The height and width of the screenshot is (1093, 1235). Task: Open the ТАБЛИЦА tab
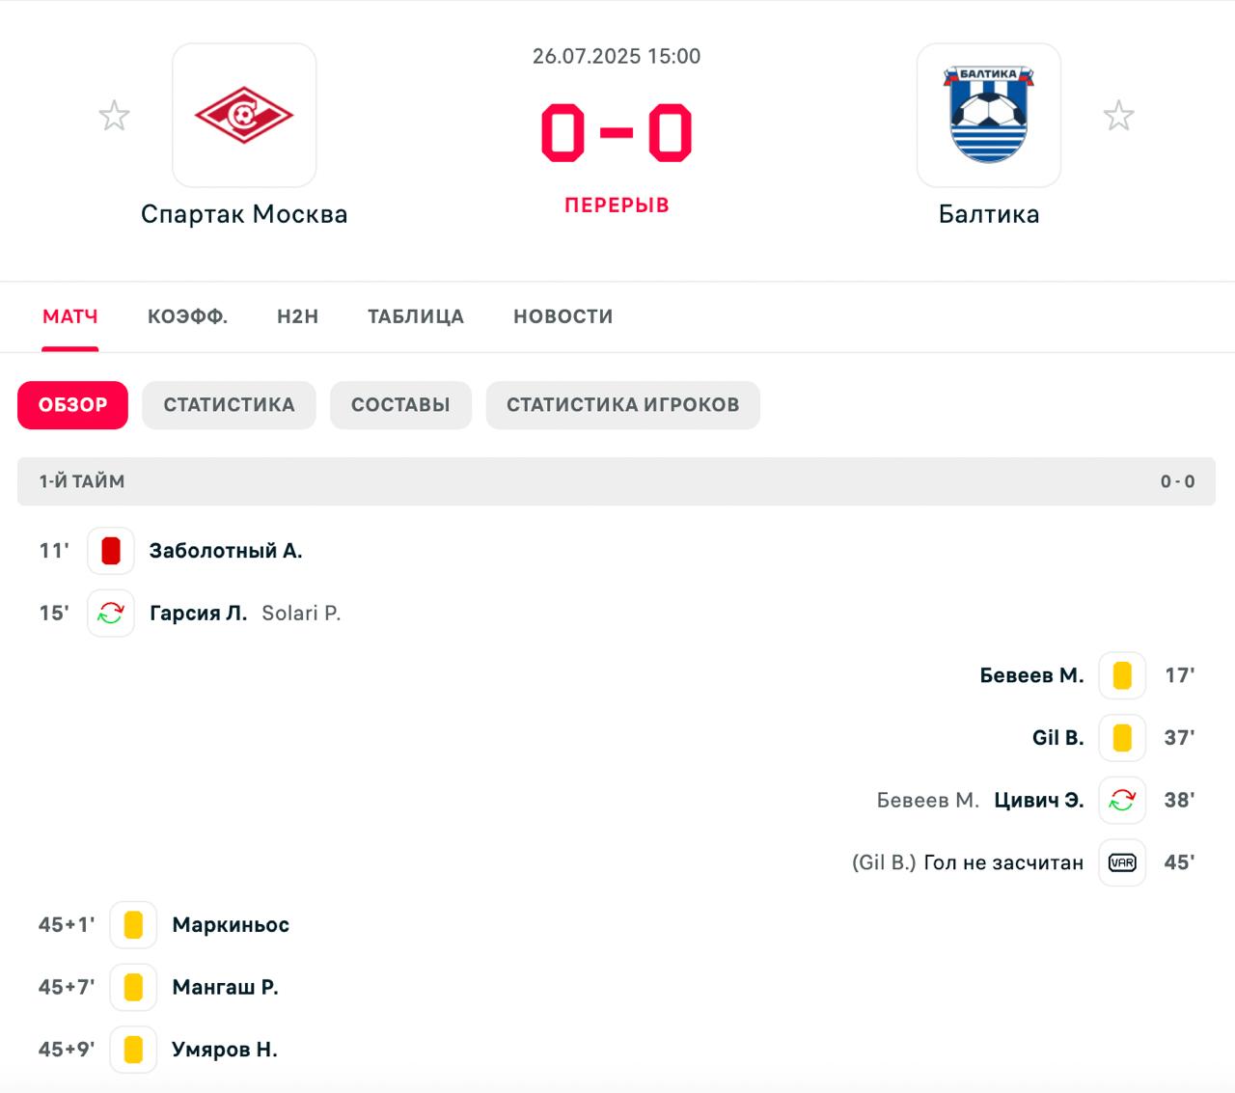(x=416, y=316)
